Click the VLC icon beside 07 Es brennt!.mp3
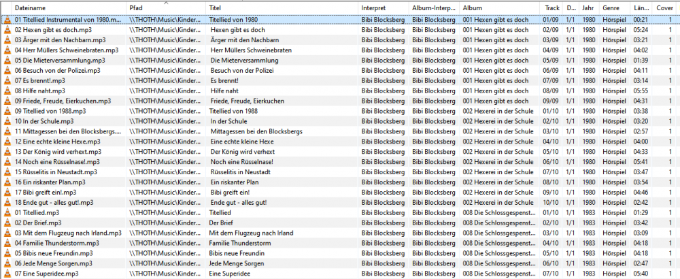The height and width of the screenshot is (279, 680). tap(7, 81)
